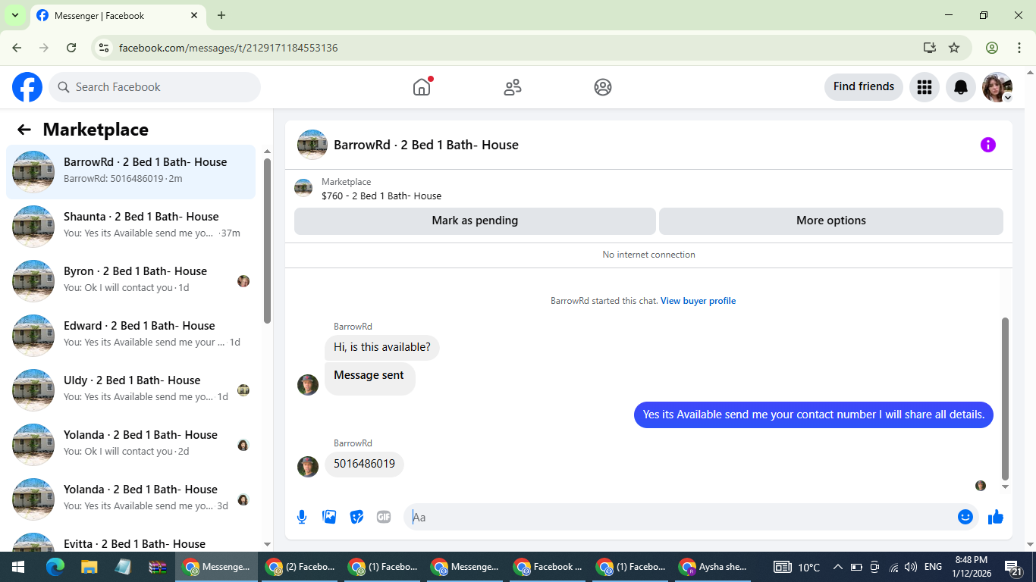This screenshot has width=1036, height=582.
Task: Send a thumbs-up like
Action: (996, 517)
